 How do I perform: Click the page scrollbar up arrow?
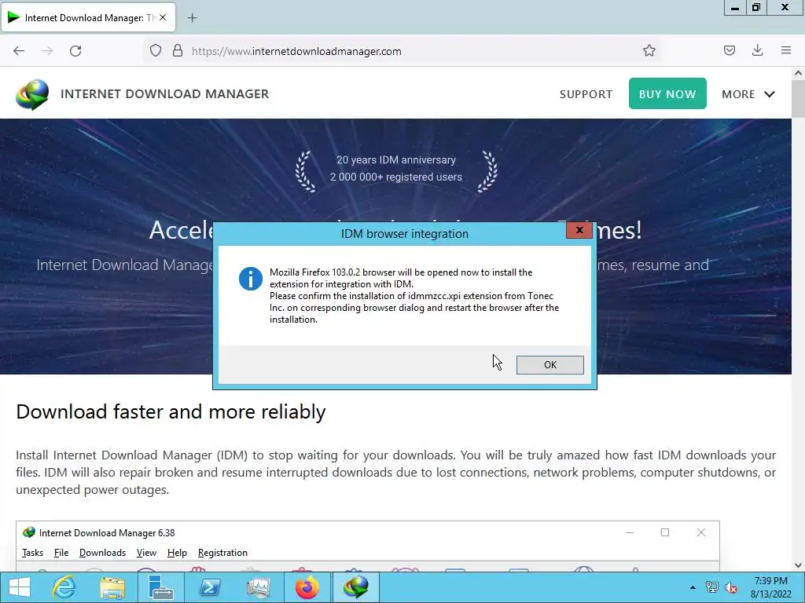[x=799, y=73]
